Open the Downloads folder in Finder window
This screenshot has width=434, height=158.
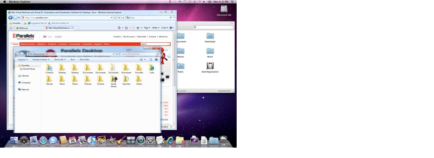point(210,38)
